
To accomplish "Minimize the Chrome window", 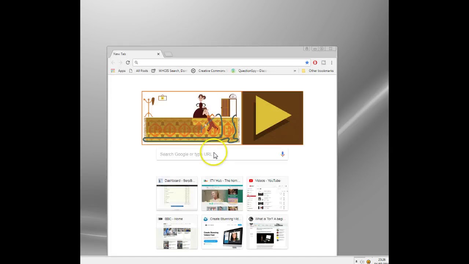I will pyautogui.click(x=315, y=48).
